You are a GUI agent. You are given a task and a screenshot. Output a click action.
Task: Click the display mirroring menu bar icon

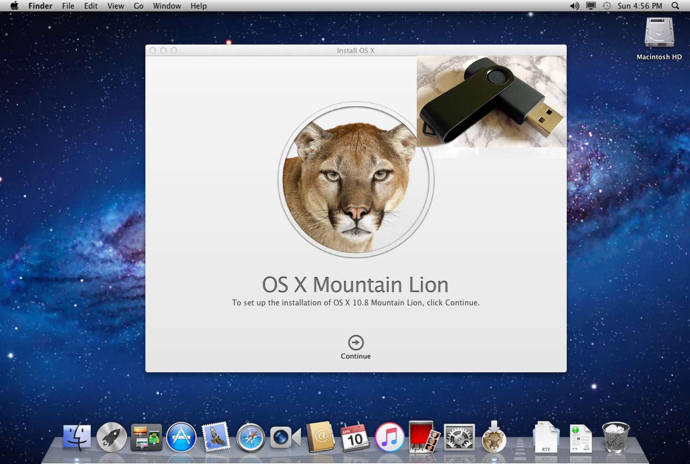pyautogui.click(x=591, y=6)
